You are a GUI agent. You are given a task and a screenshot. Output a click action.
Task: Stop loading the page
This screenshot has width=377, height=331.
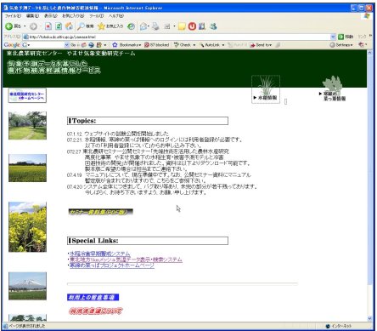click(48, 26)
